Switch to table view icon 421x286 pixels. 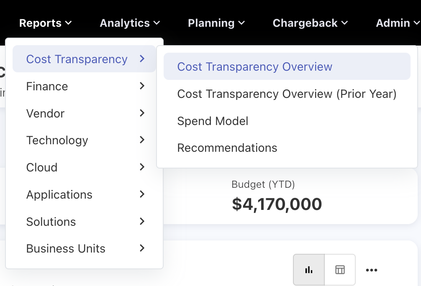pos(340,270)
